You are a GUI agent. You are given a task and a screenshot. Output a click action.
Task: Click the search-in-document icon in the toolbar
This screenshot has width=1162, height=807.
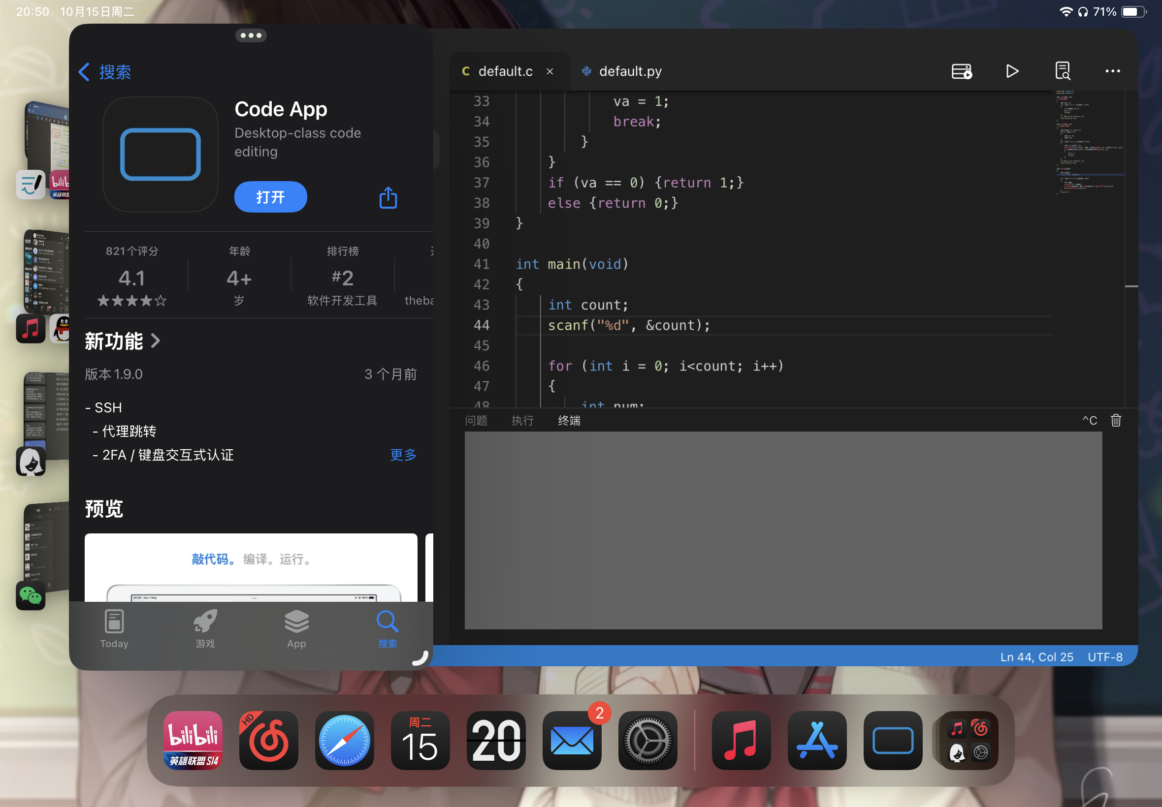[1063, 71]
